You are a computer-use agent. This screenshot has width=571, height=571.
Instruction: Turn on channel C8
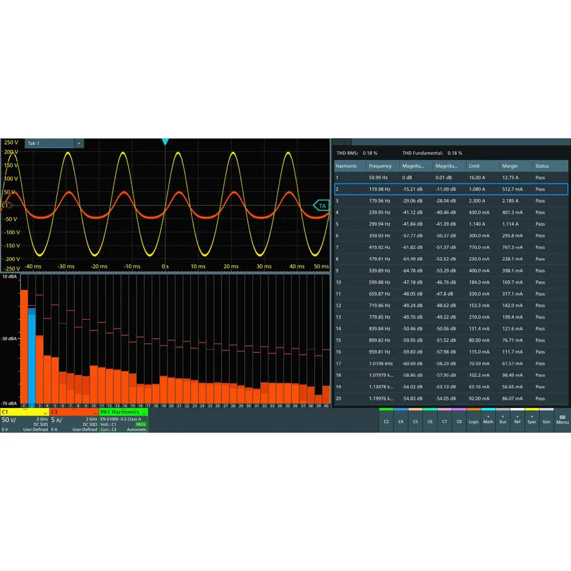click(459, 422)
